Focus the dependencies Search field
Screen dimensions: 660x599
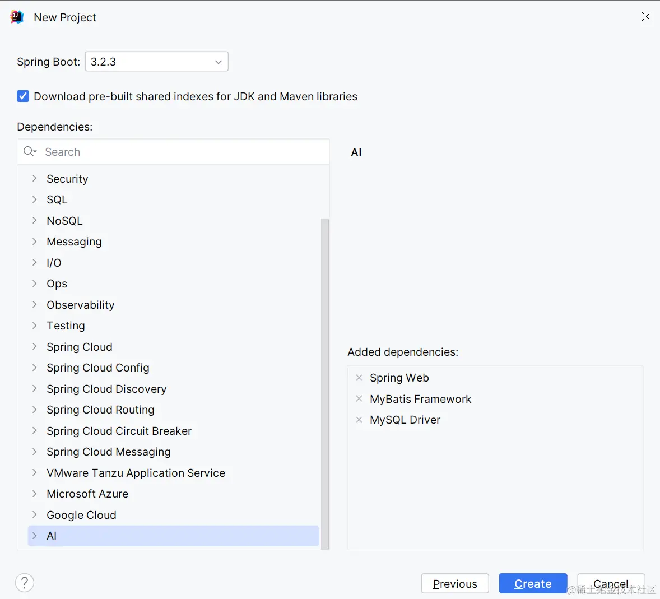click(x=174, y=151)
